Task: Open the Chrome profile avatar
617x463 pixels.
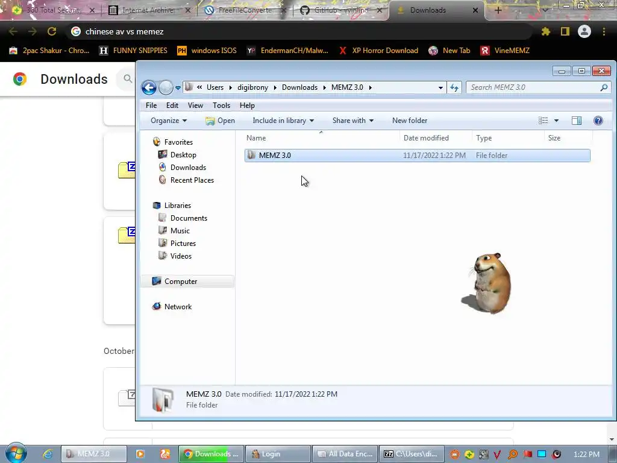Action: point(584,31)
